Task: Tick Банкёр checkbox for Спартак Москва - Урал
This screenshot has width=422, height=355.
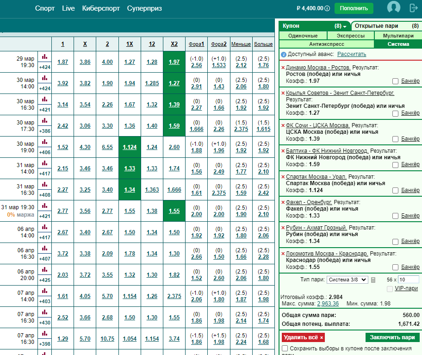Action: pos(395,191)
